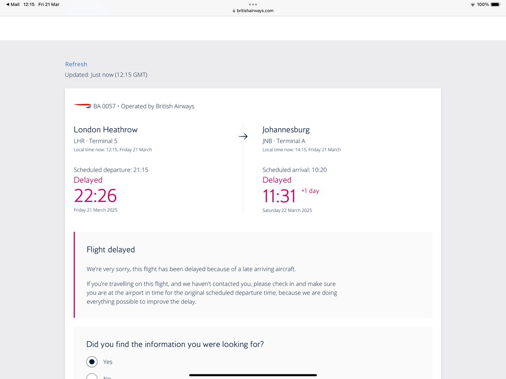
Task: Tap the three-dot multitasking icon at top
Action: coord(253,4)
